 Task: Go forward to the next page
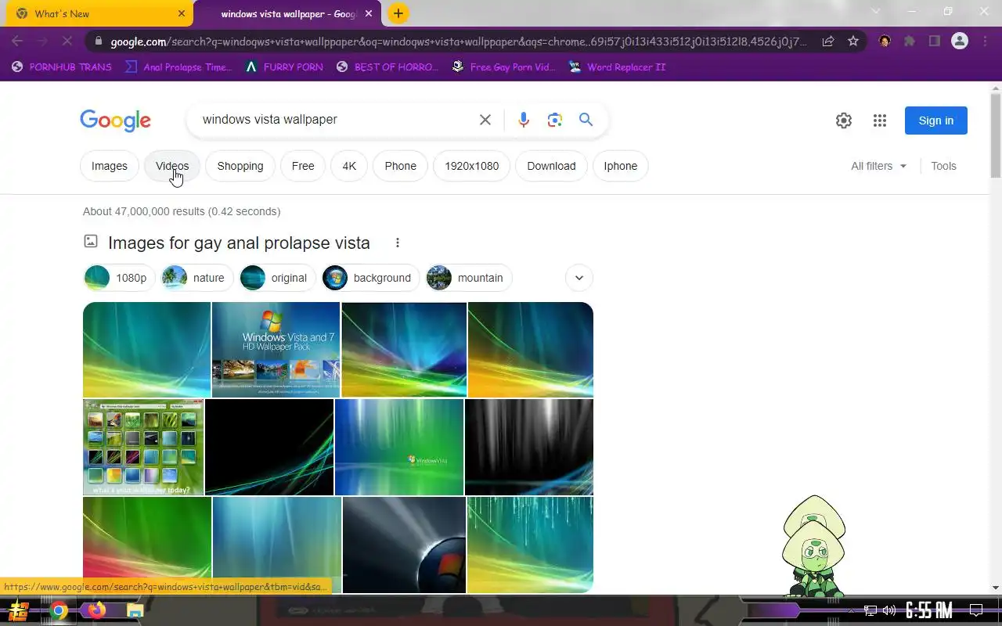(42, 41)
